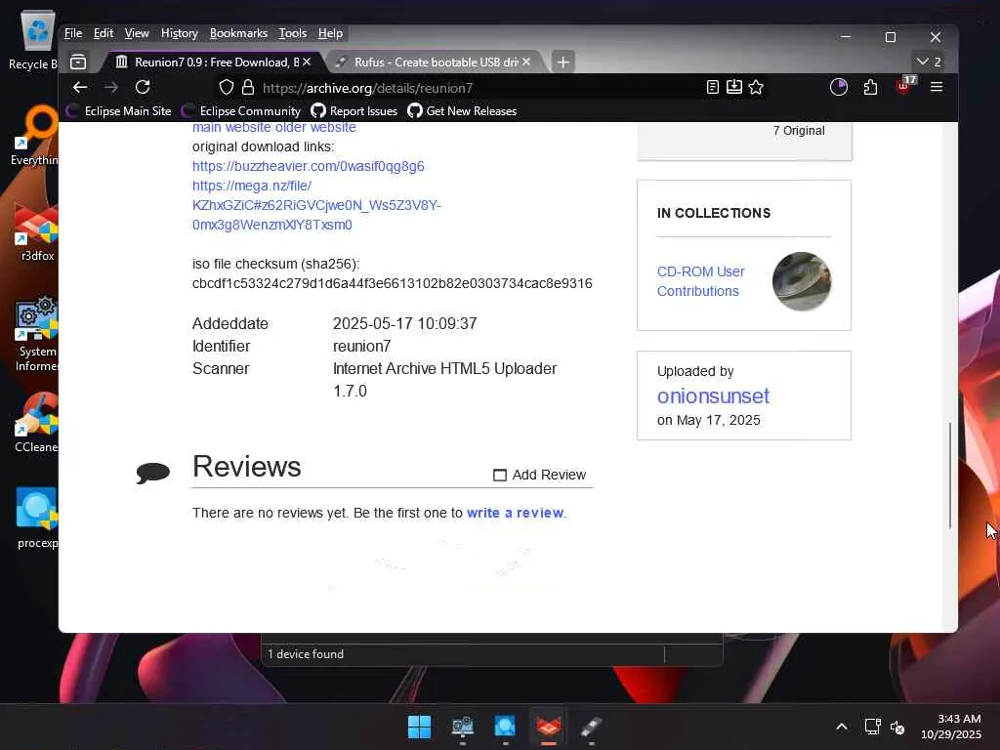The width and height of the screenshot is (1000, 750).
Task: Select the Everything desktop shortcut
Action: pos(34,136)
